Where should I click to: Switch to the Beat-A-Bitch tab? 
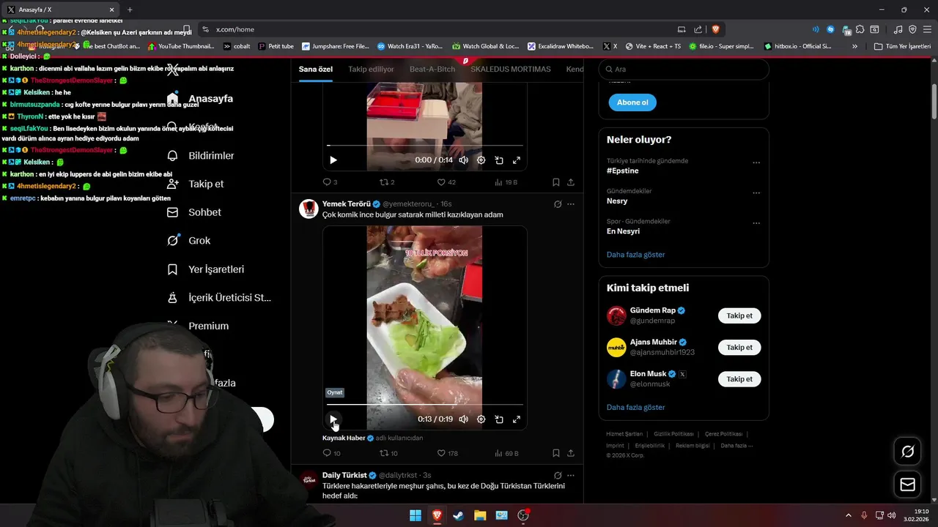pyautogui.click(x=432, y=69)
